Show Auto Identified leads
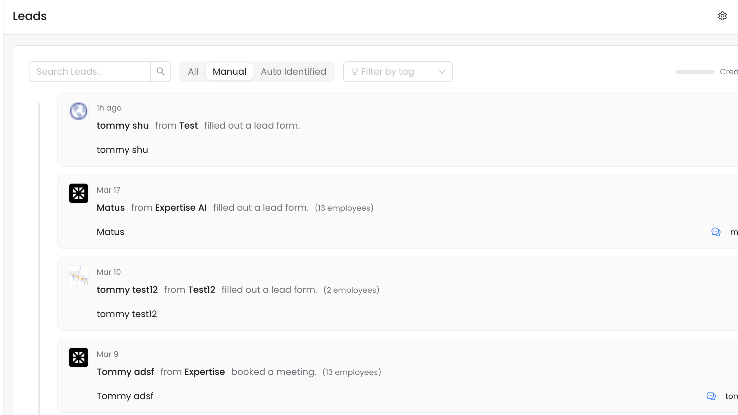Screen dimensions: 738x415 pyautogui.click(x=293, y=71)
